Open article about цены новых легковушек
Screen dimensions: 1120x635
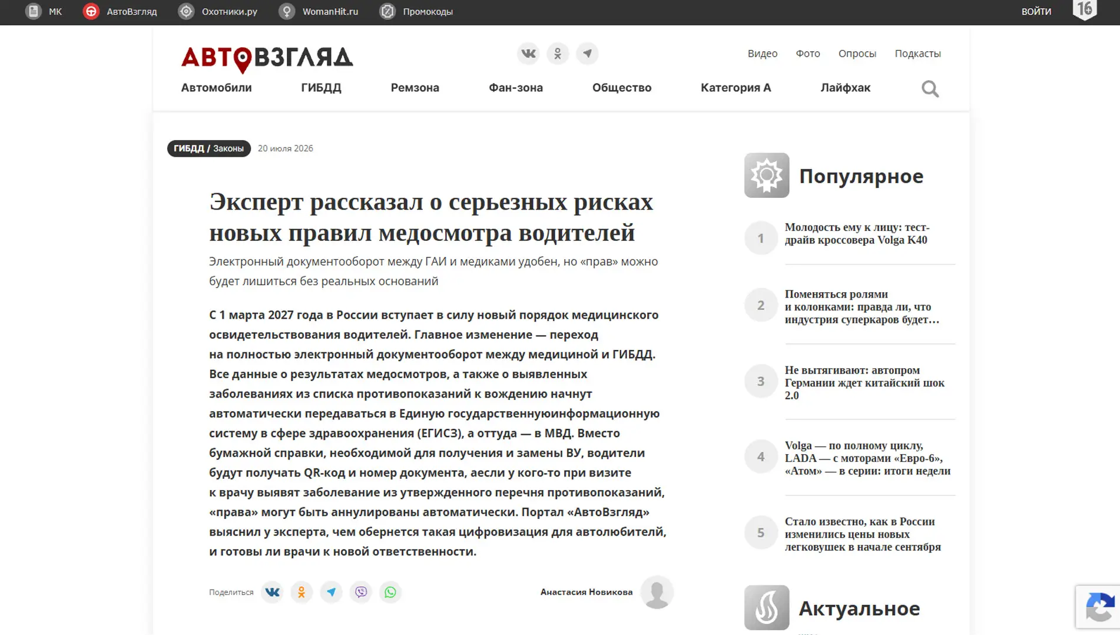[x=863, y=534]
